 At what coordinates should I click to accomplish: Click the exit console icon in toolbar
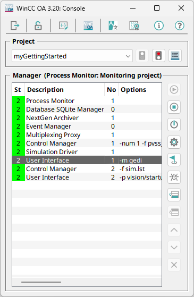tap(15, 26)
